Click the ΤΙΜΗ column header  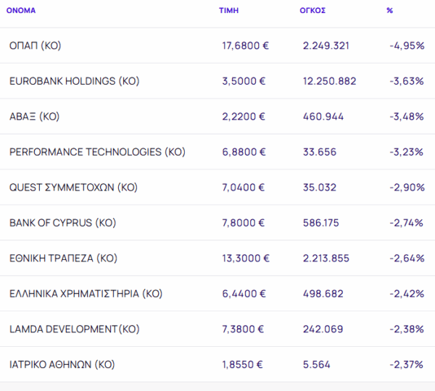(228, 11)
